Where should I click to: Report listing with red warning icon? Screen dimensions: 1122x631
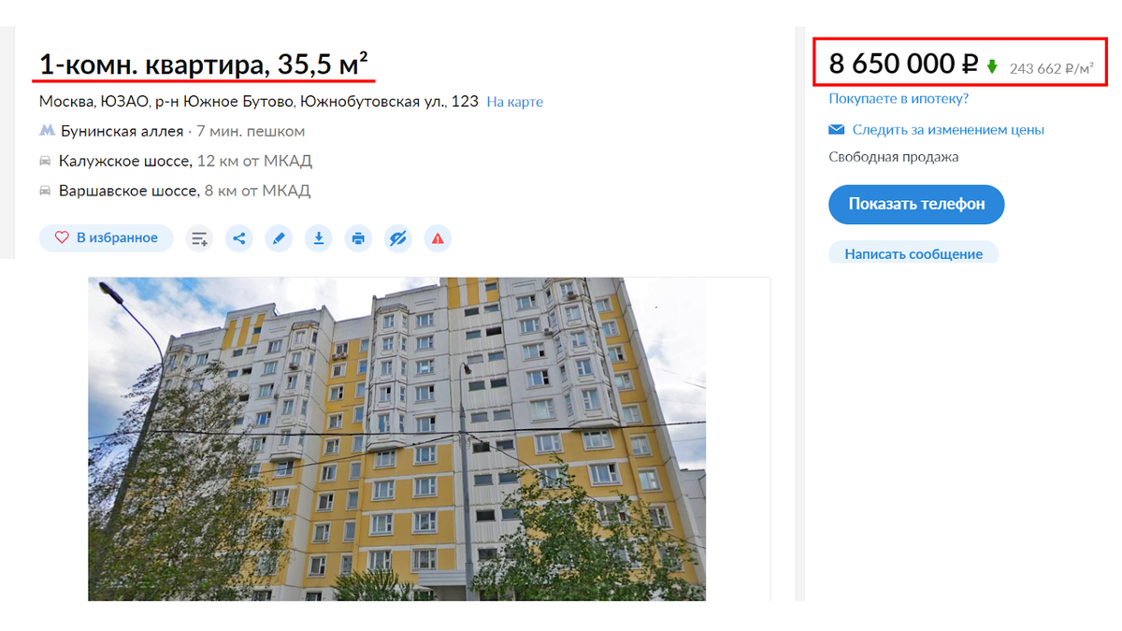(x=438, y=238)
